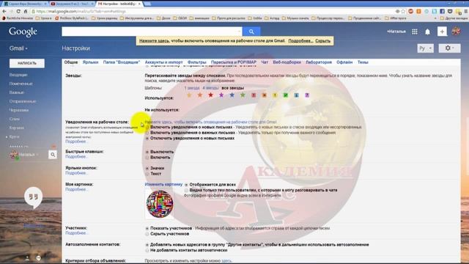Switch to the 'Папка Входящие' tab
The image size is (469, 264).
[122, 62]
